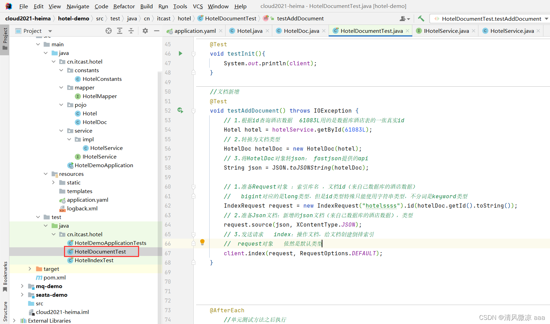
Task: Select HotelDemoApplication class in tree
Action: (x=100, y=165)
